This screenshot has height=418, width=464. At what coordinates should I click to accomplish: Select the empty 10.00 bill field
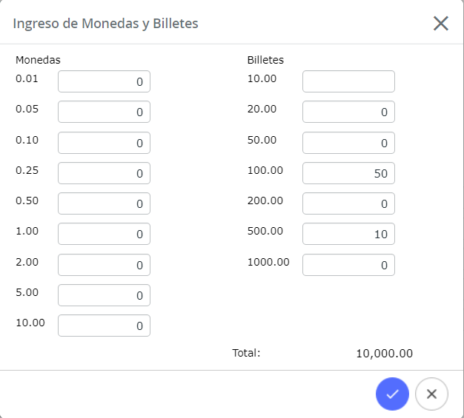click(x=348, y=81)
